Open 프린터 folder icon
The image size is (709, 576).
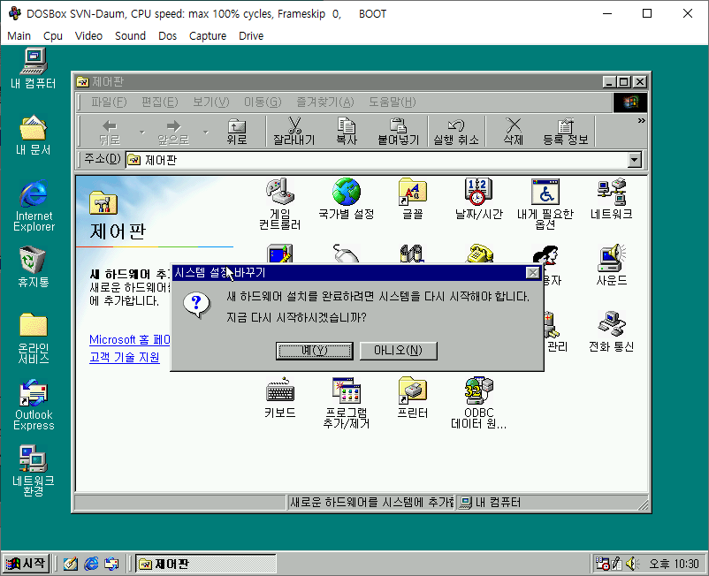point(412,398)
